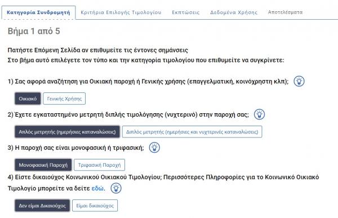The height and width of the screenshot is (218, 338).
Task: Show lightbulb hint for Κοινωνικό Οικιακό Τιμολόγιο question
Action: click(116, 188)
